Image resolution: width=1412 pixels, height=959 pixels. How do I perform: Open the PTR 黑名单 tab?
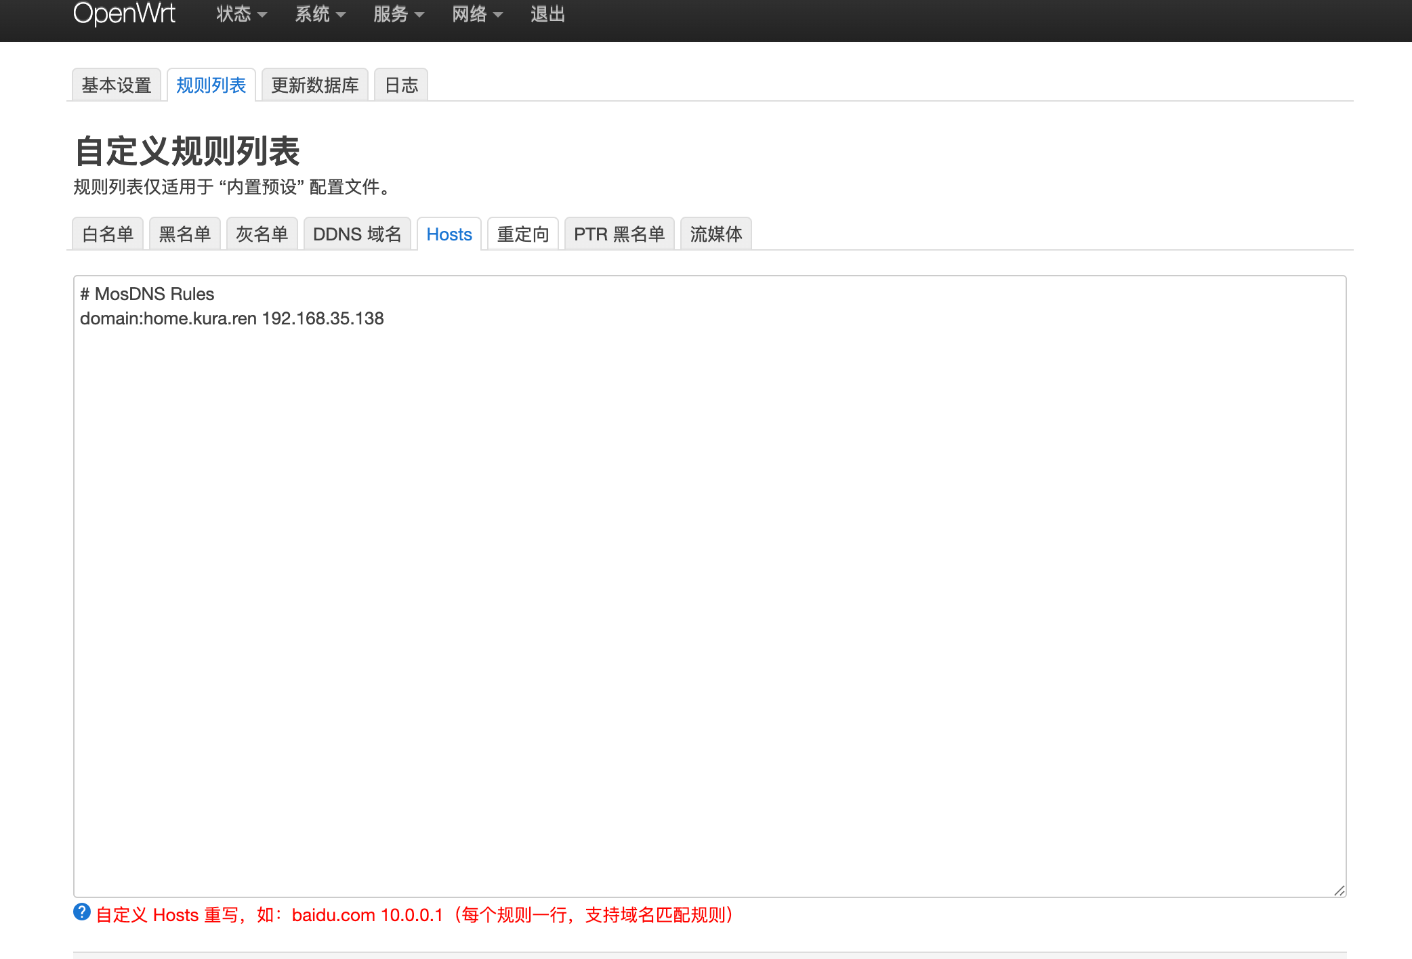(x=619, y=234)
